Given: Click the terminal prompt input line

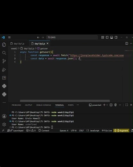Looking at the screenshot, I should 32,127.
